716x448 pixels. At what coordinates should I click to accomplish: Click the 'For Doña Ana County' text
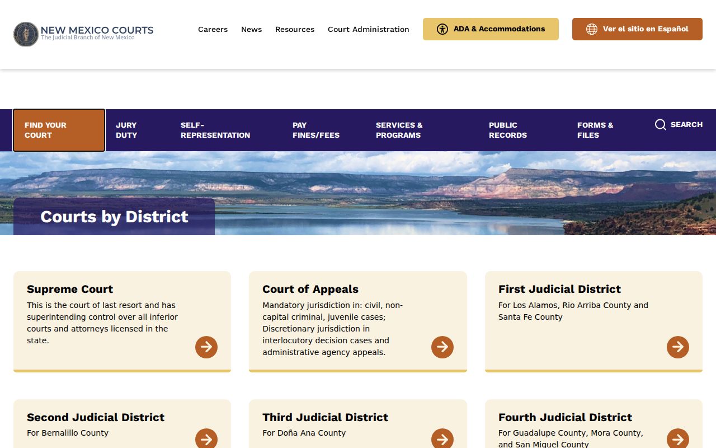click(304, 433)
